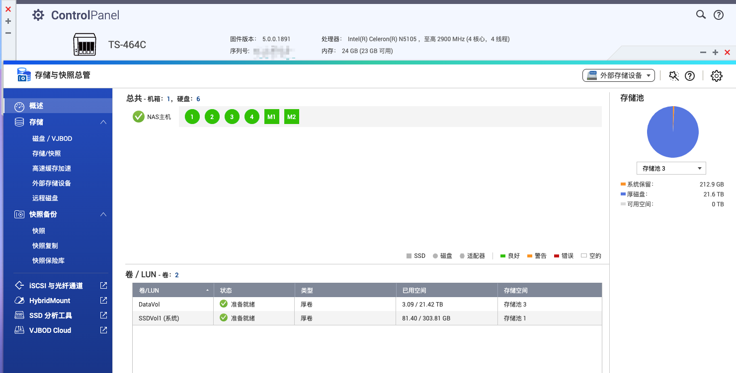Screen dimensions: 736x373
Task: Open SSD 分析工具 link
Action: (51, 315)
